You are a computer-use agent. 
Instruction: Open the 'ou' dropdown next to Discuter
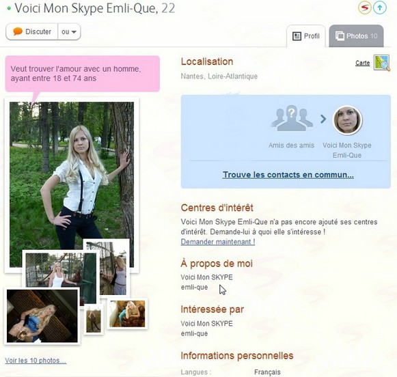(69, 31)
